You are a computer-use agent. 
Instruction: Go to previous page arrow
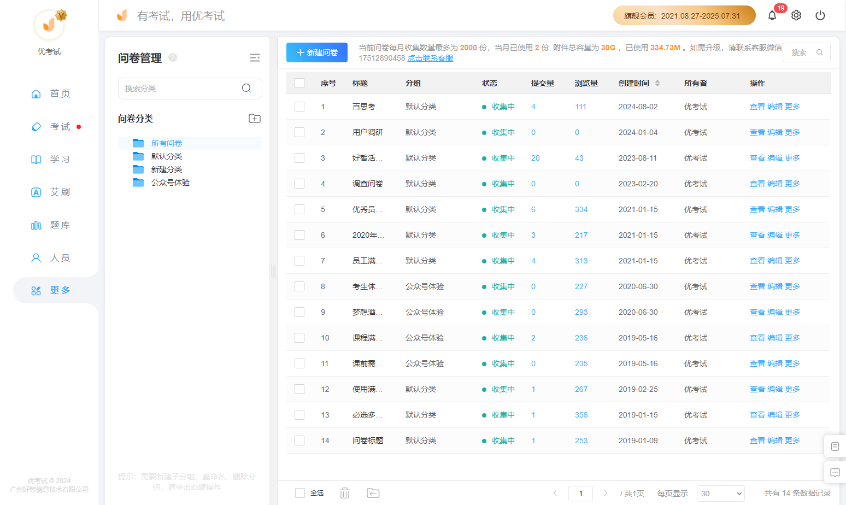pos(555,493)
